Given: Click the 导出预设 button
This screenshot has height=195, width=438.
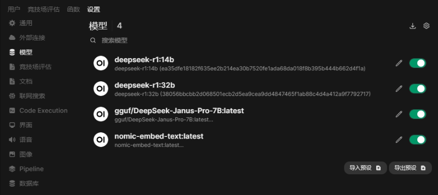Looking at the screenshot, I should (x=410, y=168).
